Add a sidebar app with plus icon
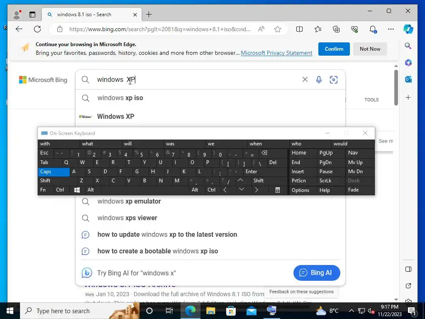This screenshot has width=425, height=319. [408, 97]
